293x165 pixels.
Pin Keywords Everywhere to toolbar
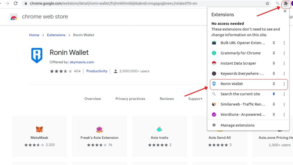[274, 74]
